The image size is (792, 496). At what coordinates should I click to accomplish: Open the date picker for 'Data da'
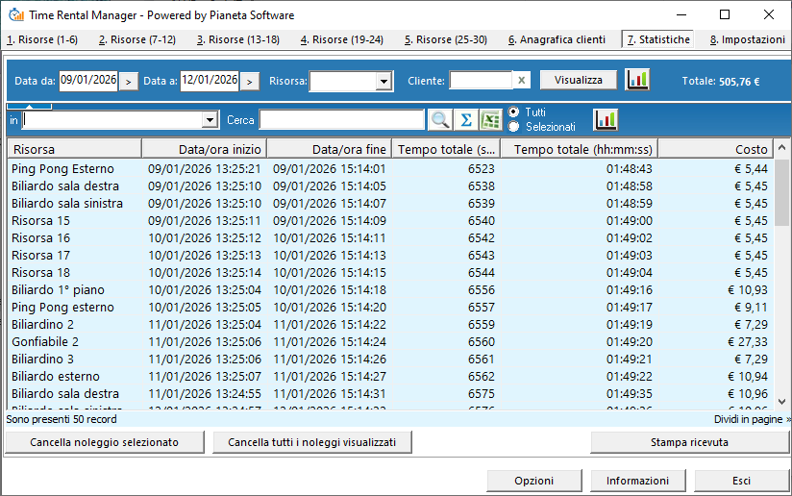(129, 81)
